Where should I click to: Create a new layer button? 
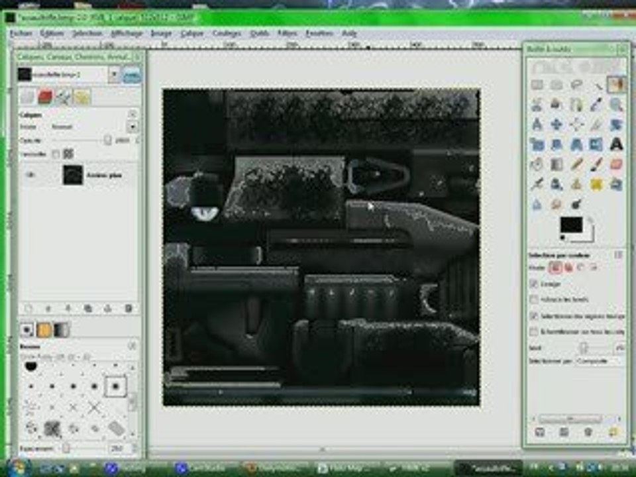click(x=28, y=309)
